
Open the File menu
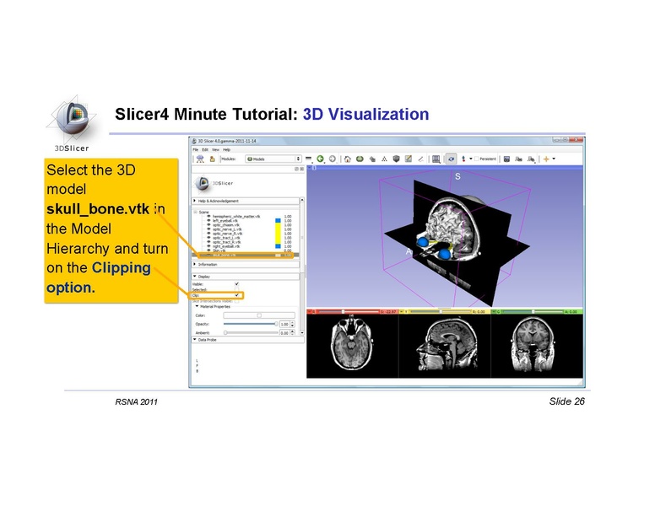(x=196, y=149)
